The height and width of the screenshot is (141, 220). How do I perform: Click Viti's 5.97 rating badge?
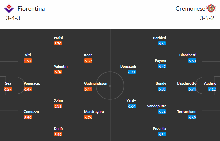click(x=28, y=61)
